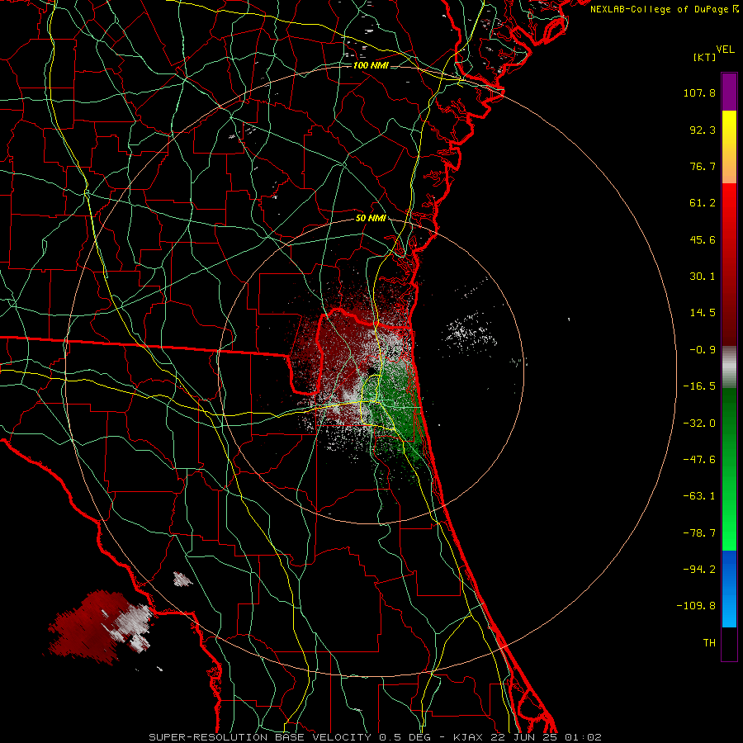Pick the gray near-zero color bar segment
Screen dimensions: 743x743
coord(729,367)
